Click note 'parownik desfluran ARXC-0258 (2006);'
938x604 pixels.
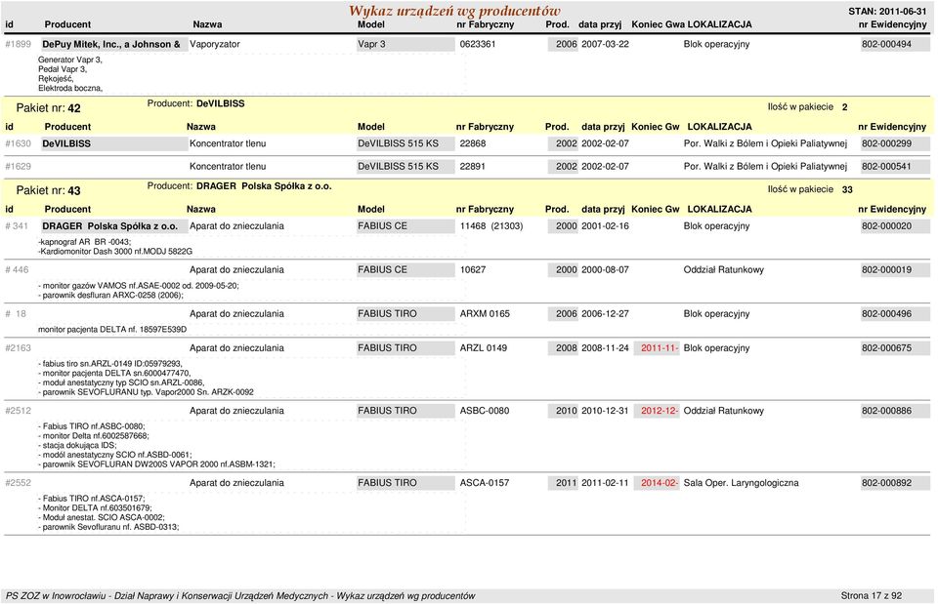[113, 295]
